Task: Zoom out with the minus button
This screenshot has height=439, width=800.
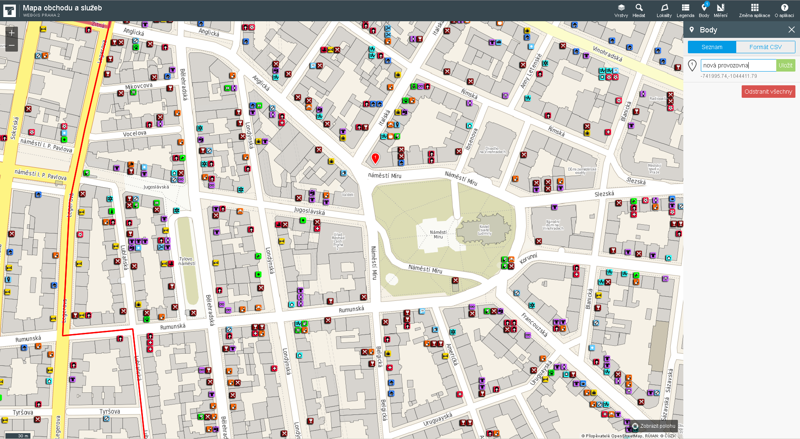Action: [12, 45]
